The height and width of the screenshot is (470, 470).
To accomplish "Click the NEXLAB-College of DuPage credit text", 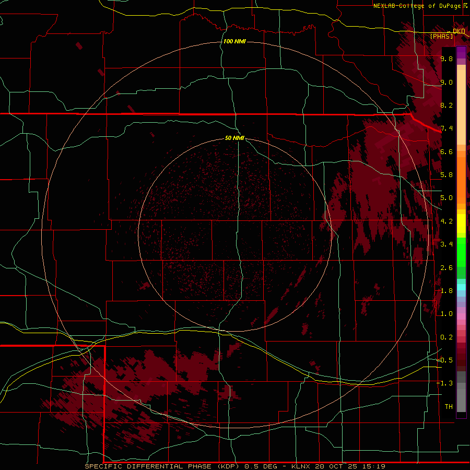I will (417, 6).
